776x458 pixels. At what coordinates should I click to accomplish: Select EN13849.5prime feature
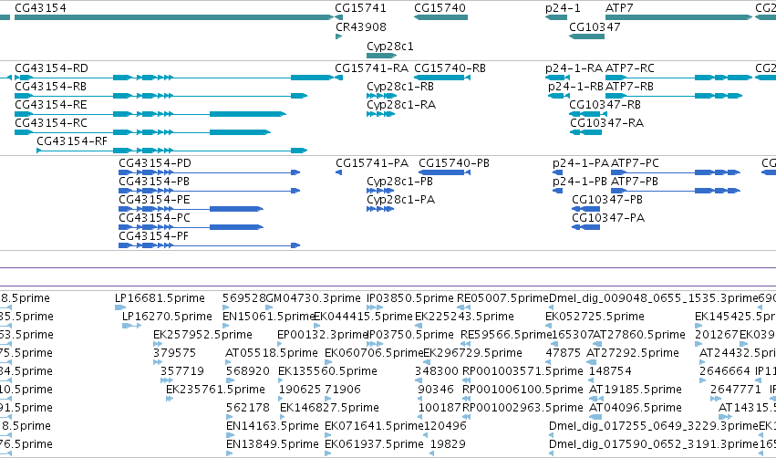(x=229, y=453)
